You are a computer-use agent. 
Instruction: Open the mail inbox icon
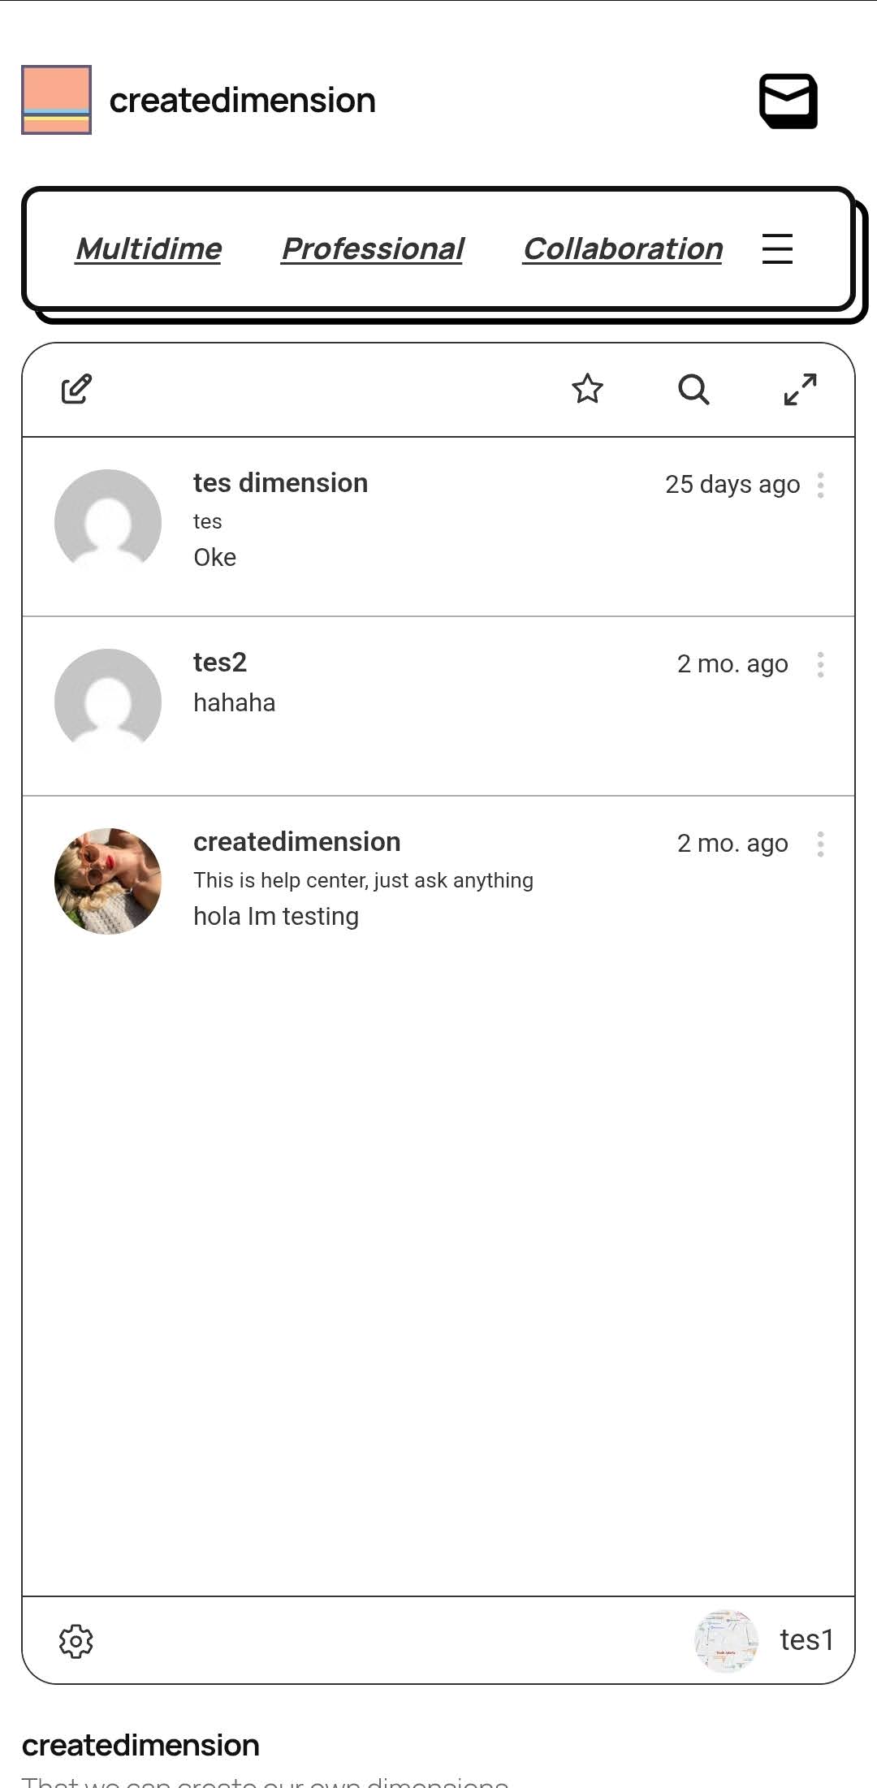coord(788,101)
